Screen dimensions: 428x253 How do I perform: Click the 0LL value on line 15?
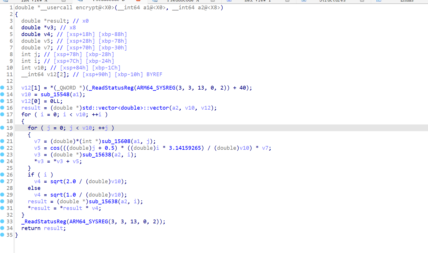pos(55,101)
